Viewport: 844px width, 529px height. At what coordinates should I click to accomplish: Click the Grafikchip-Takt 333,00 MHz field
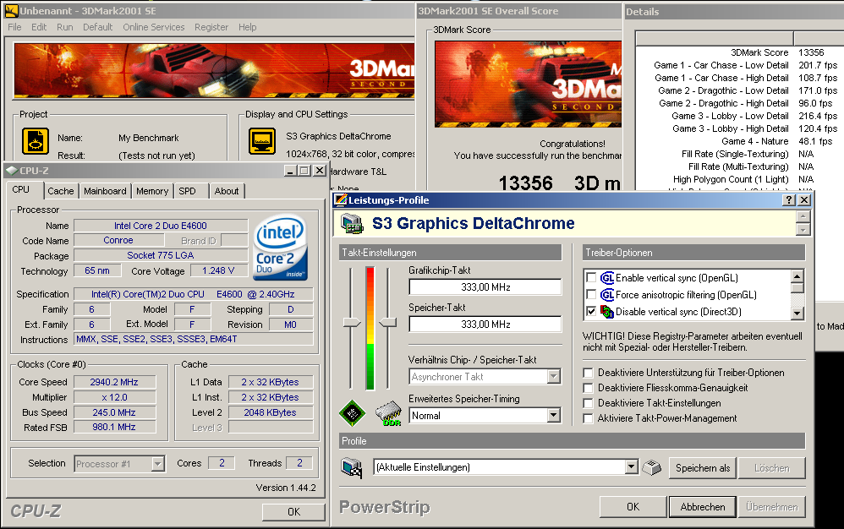[485, 287]
